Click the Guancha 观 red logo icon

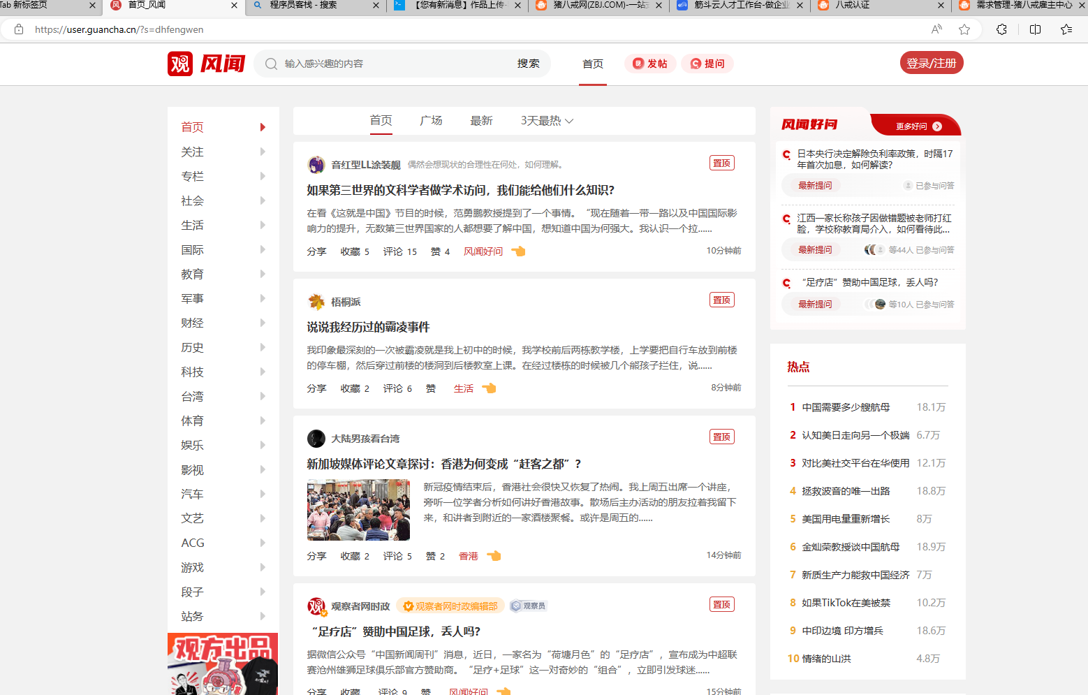[180, 64]
